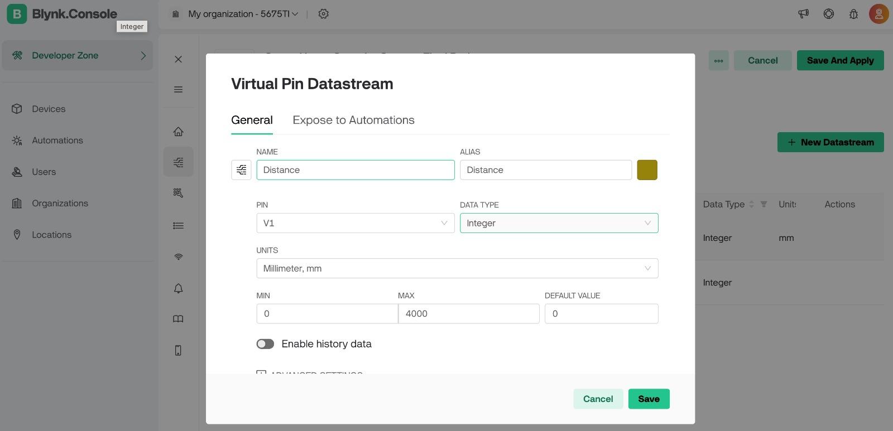The height and width of the screenshot is (431, 893).
Task: Open Automations in left navigation
Action: pyautogui.click(x=57, y=141)
